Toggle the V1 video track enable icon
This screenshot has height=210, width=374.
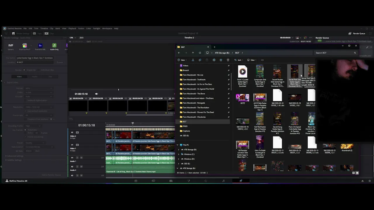[x=77, y=145]
